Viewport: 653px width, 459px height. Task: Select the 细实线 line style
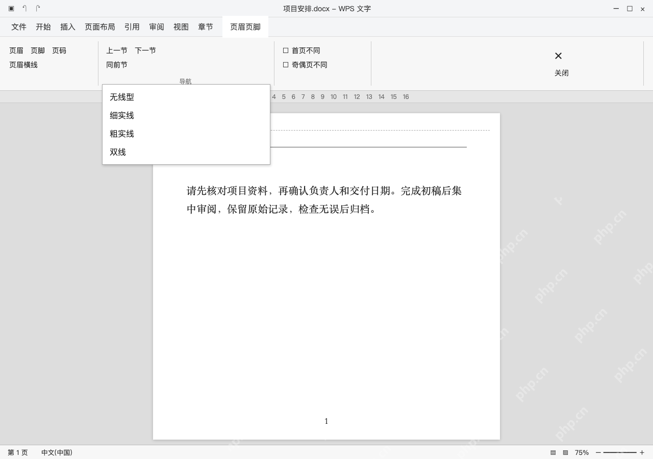click(x=186, y=115)
